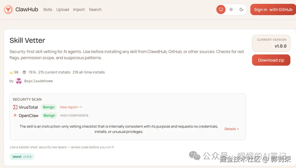Viewport: 296px width, 168px height.
Task: Select the latest v1.0.0 tag
Action: tap(22, 157)
